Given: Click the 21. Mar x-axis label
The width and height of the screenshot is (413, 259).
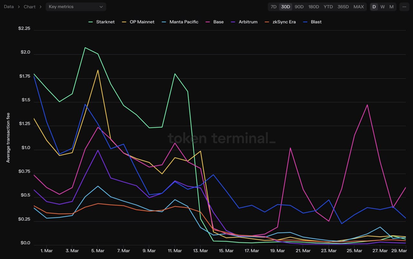Looking at the screenshot, I should click(303, 251).
